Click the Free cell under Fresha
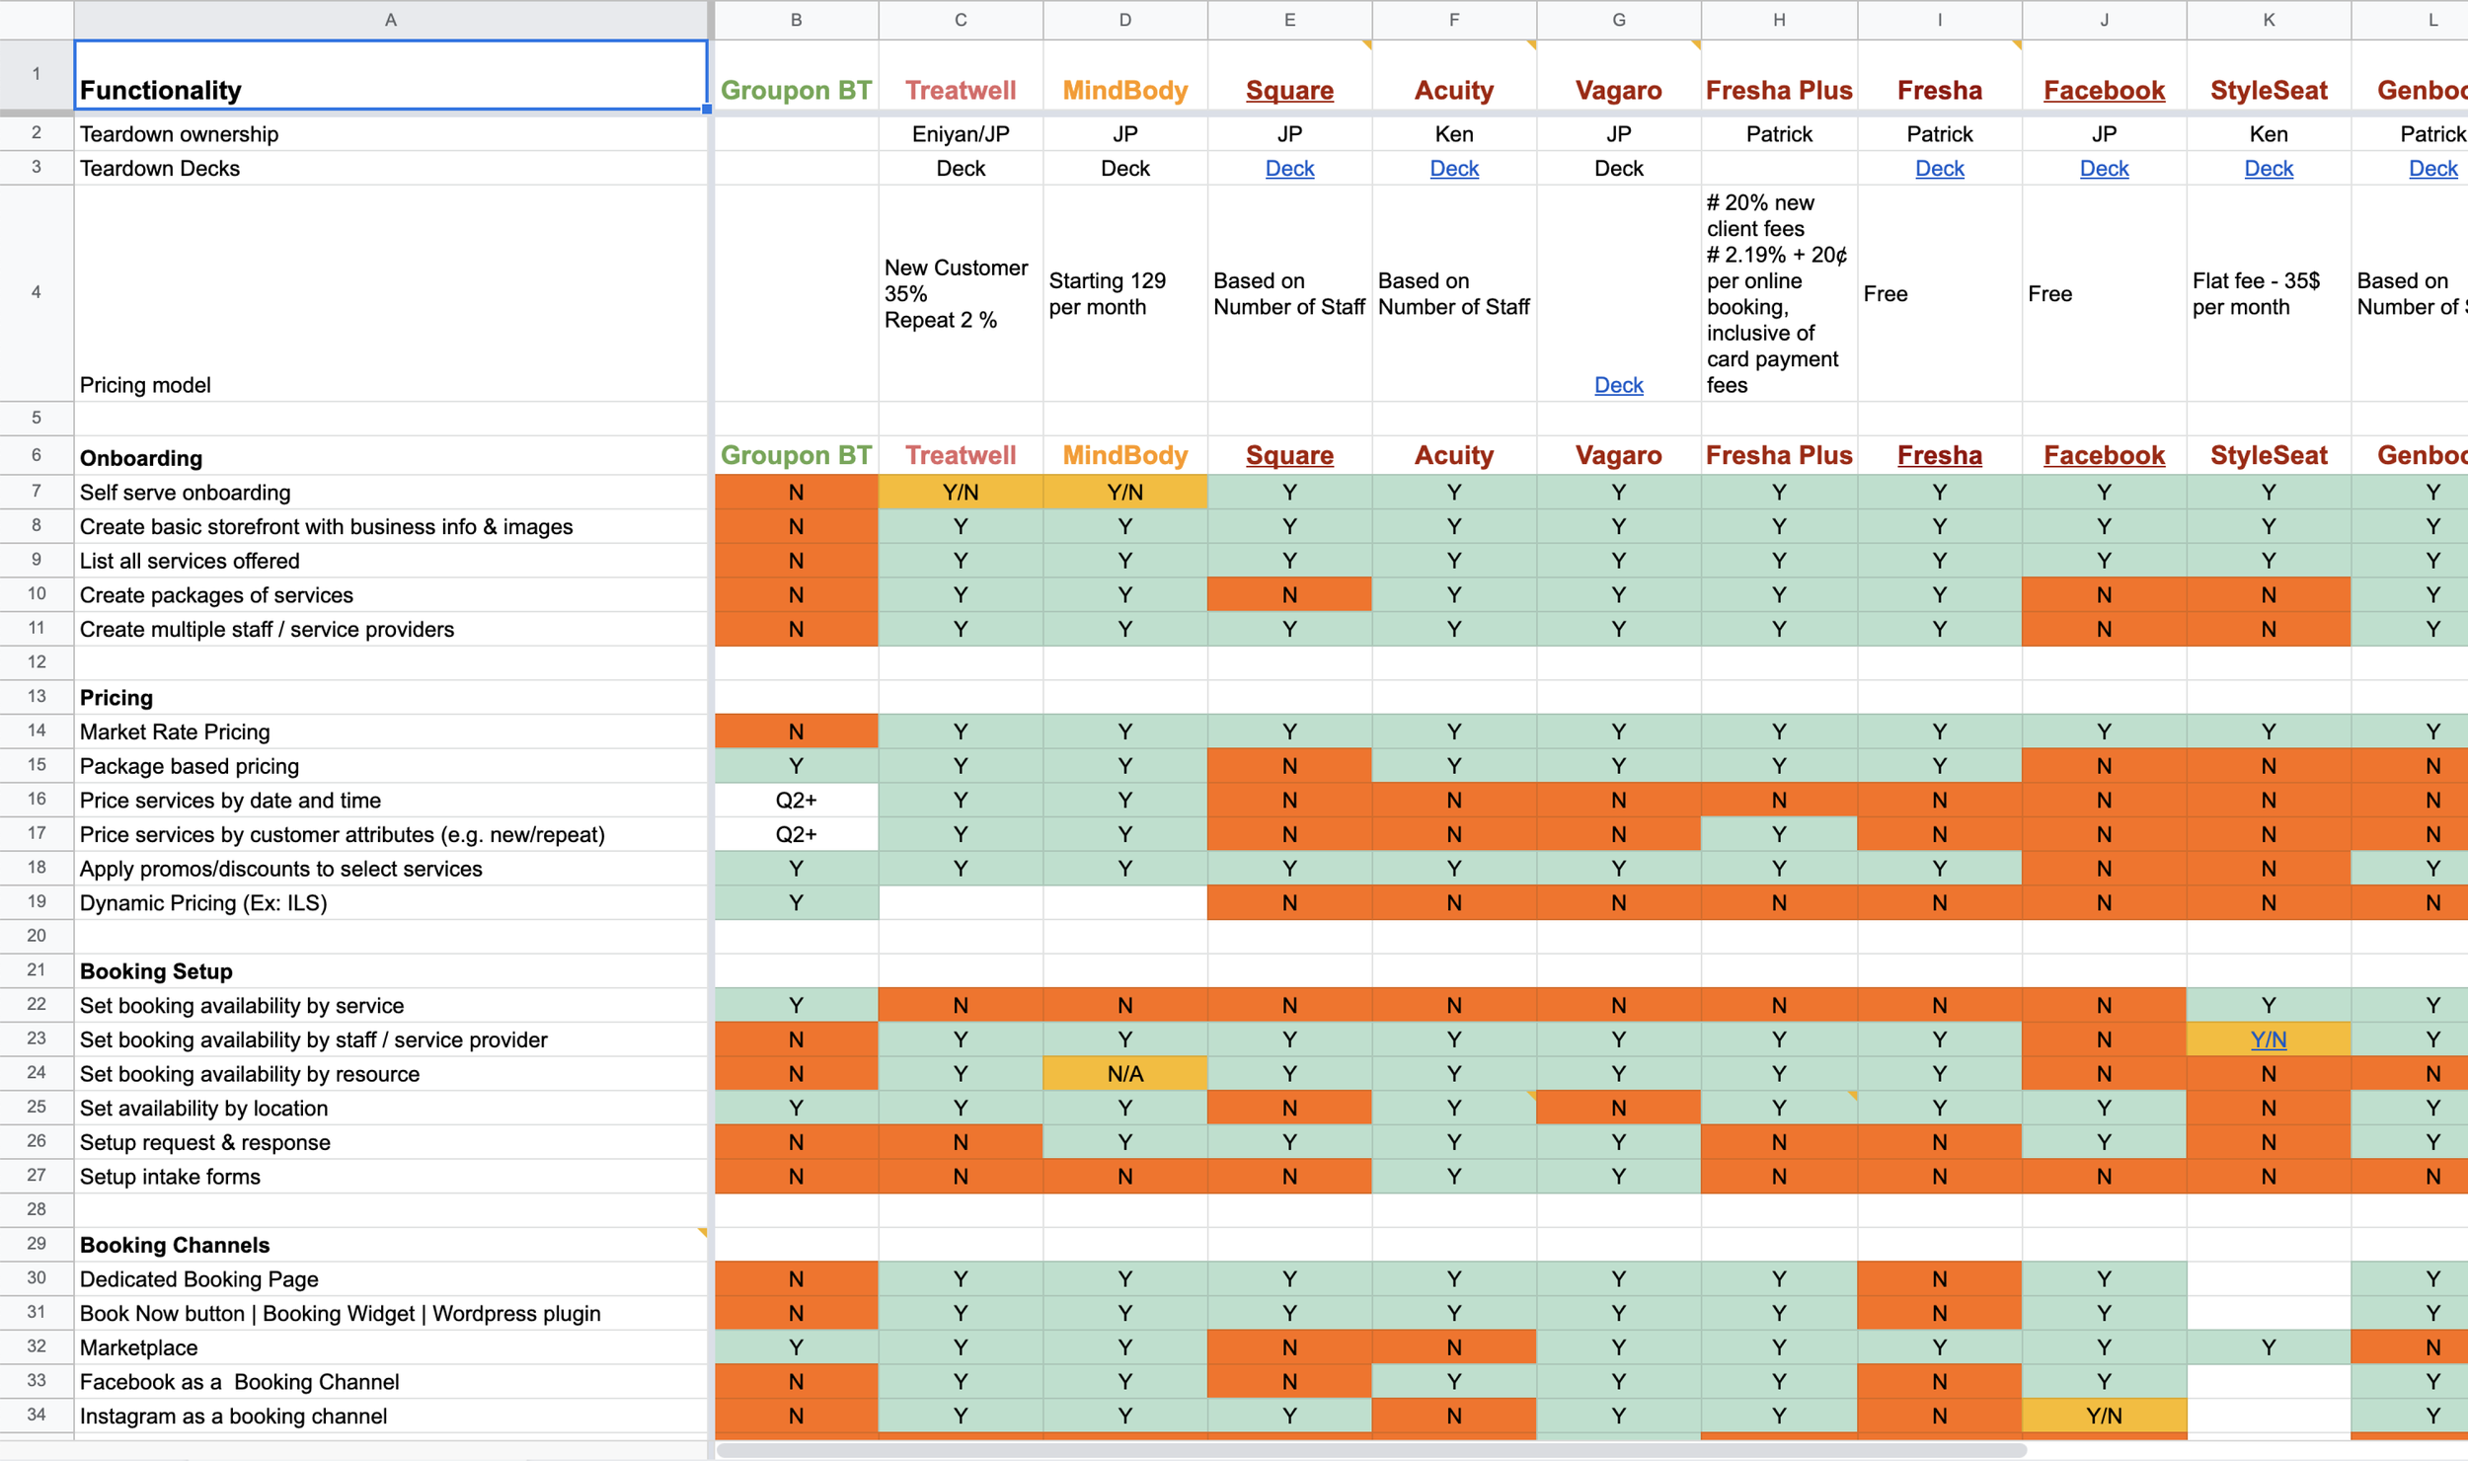The height and width of the screenshot is (1461, 2468). pyautogui.click(x=1938, y=292)
